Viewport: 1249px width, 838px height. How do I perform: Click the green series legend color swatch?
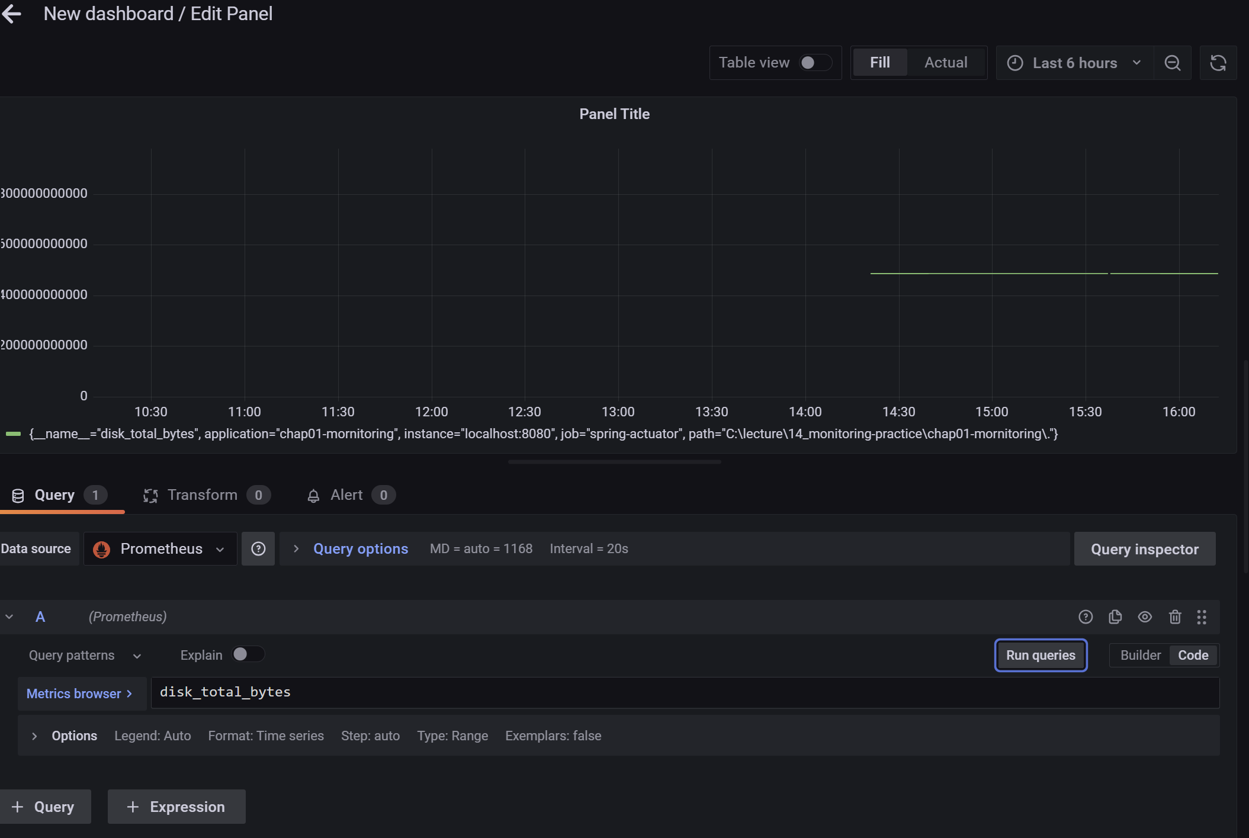pyautogui.click(x=13, y=434)
